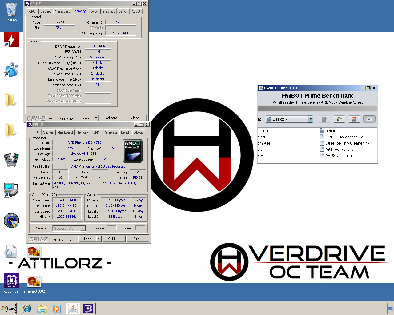
Task: Click Up One Level icon in HWBOT Prime
Action: click(x=324, y=119)
